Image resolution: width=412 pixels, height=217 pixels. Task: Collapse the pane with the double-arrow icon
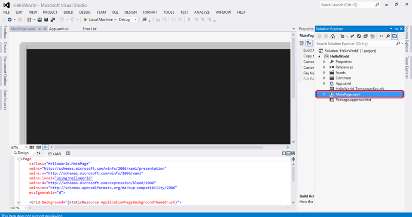tap(293, 153)
